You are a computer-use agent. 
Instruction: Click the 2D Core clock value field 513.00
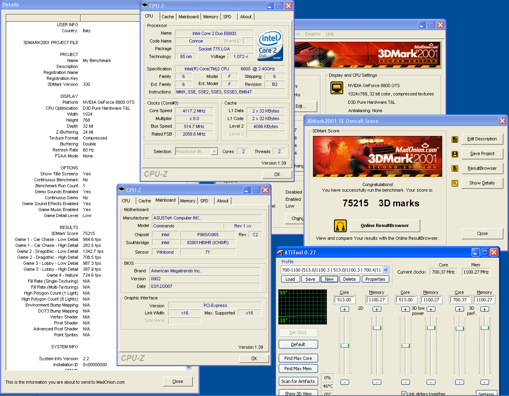tap(344, 300)
